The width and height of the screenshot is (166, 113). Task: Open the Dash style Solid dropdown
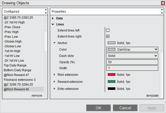(132, 56)
